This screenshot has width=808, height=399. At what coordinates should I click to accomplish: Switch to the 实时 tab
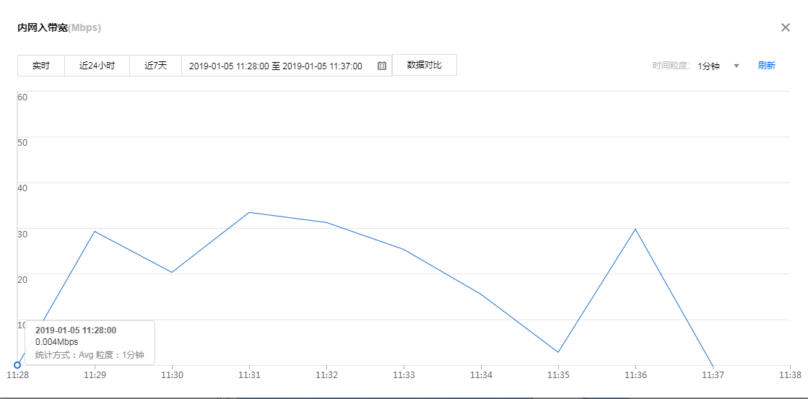[x=41, y=66]
